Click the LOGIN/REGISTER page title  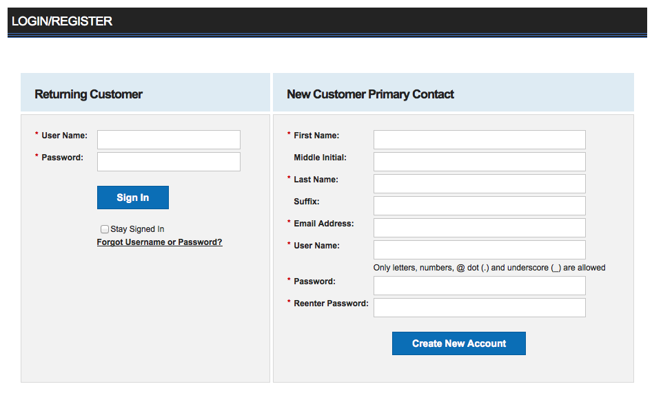62,21
